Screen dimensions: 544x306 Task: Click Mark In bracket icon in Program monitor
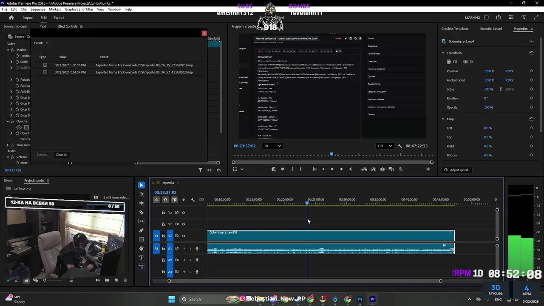292,169
